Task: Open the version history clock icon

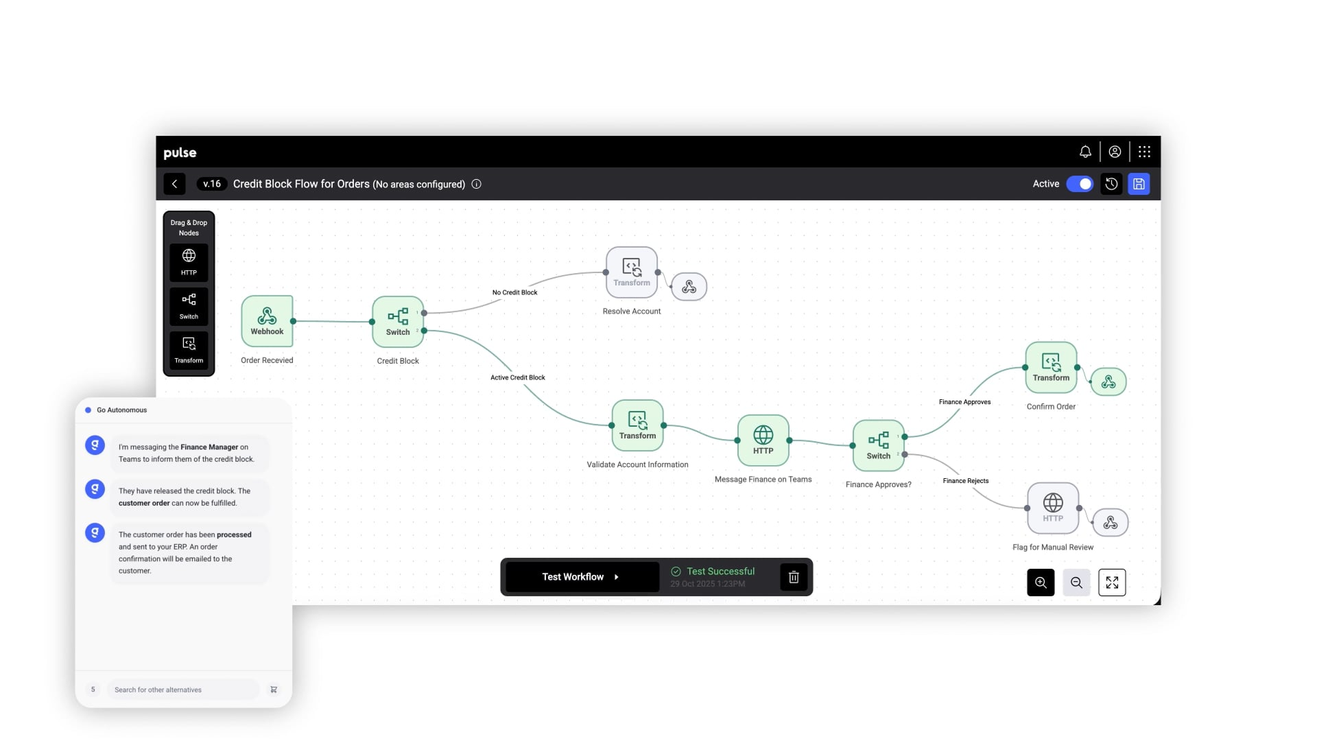Action: [1111, 184]
